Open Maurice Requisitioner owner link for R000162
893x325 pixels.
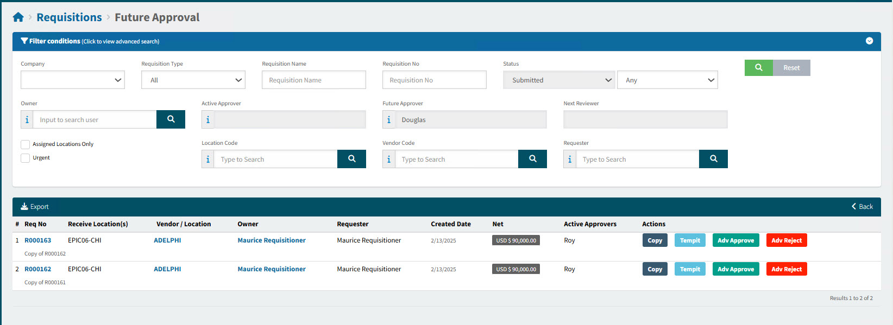click(x=272, y=269)
